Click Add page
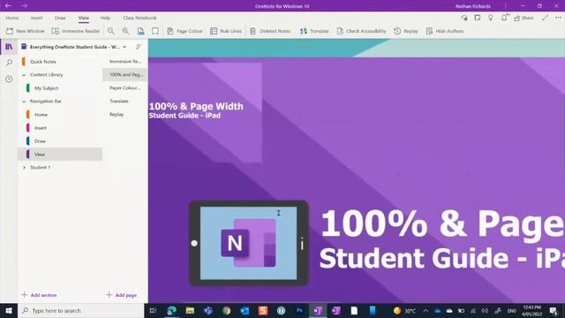Image resolution: width=565 pixels, height=318 pixels. click(x=122, y=295)
